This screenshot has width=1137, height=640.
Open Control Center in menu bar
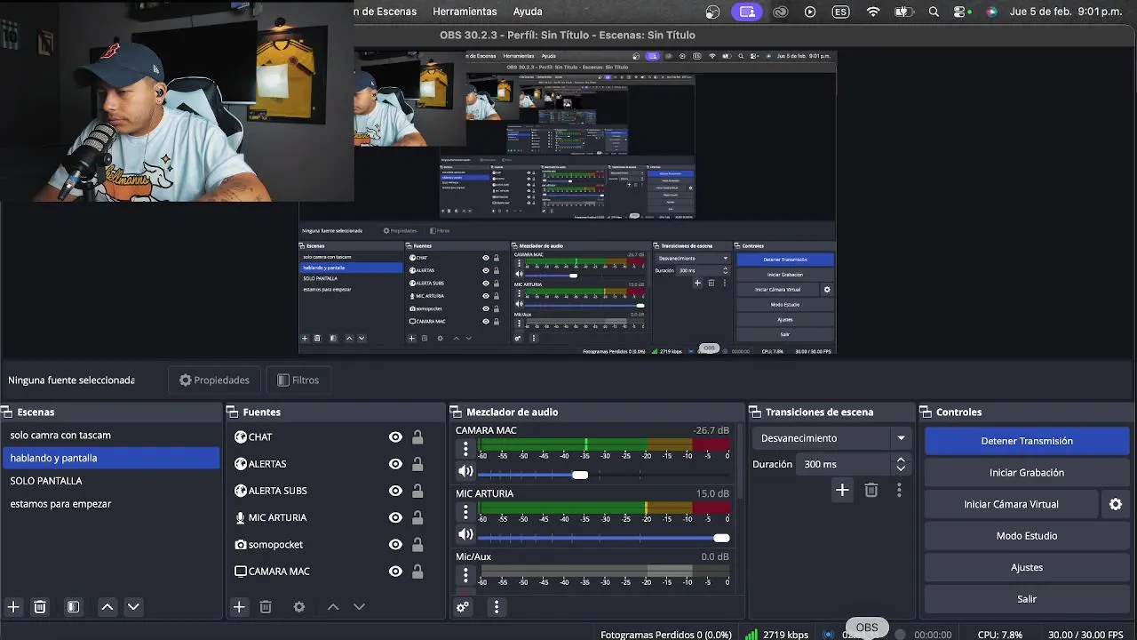tap(959, 12)
